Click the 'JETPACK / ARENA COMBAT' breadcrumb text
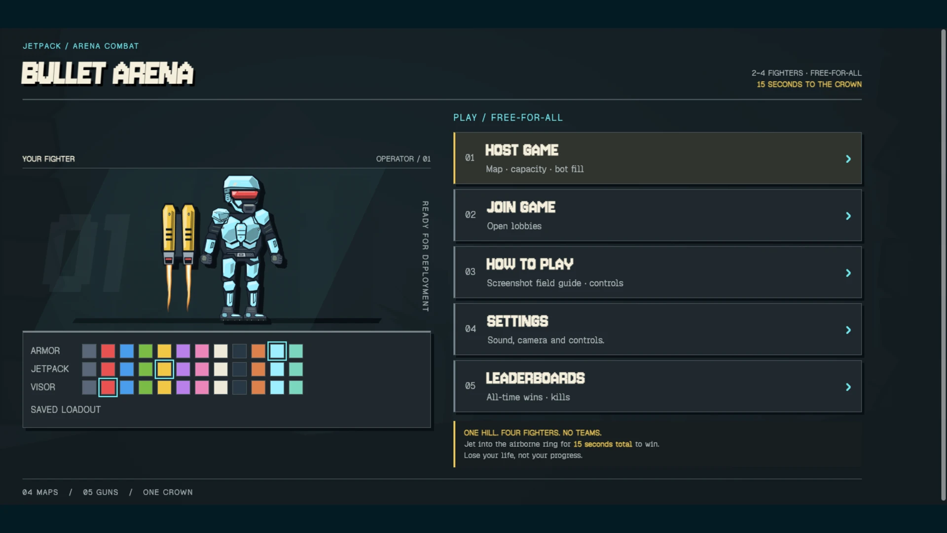Screen dimensions: 947x533 (81, 46)
